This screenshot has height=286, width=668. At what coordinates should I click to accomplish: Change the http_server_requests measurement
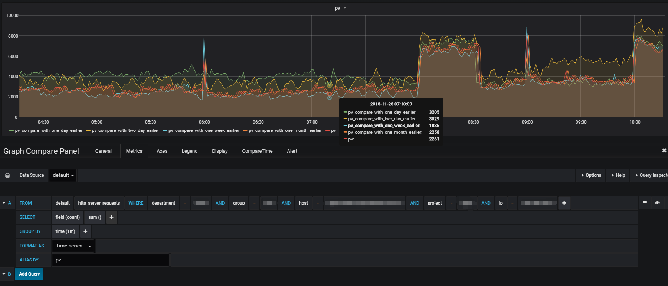99,203
